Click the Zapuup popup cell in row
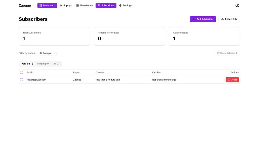Screen dimensions: 259x150 (x=77, y=80)
